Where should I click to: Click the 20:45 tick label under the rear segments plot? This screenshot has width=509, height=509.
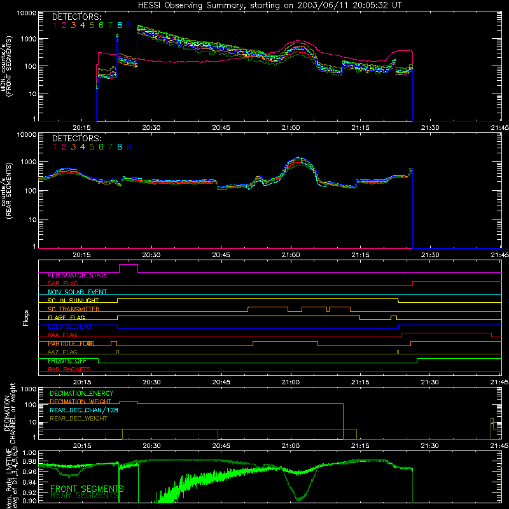[221, 255]
